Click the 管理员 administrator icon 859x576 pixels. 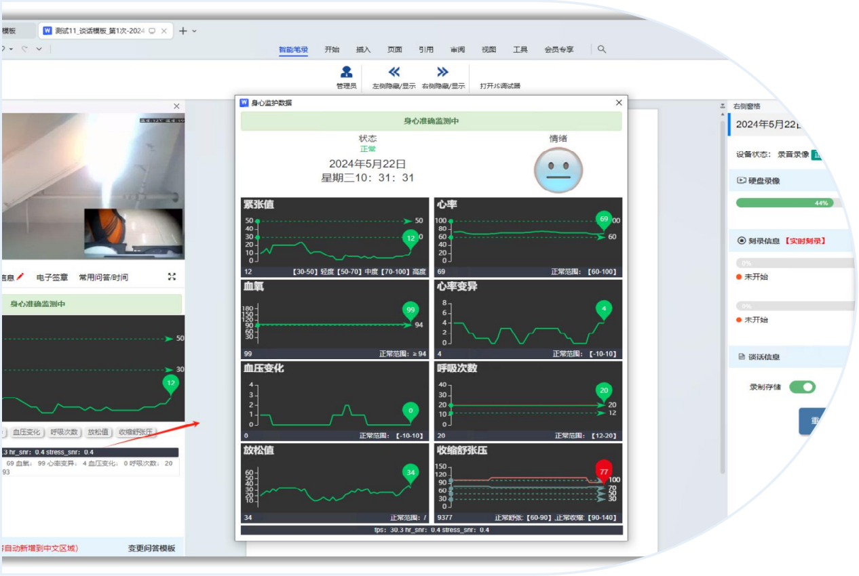click(x=346, y=72)
